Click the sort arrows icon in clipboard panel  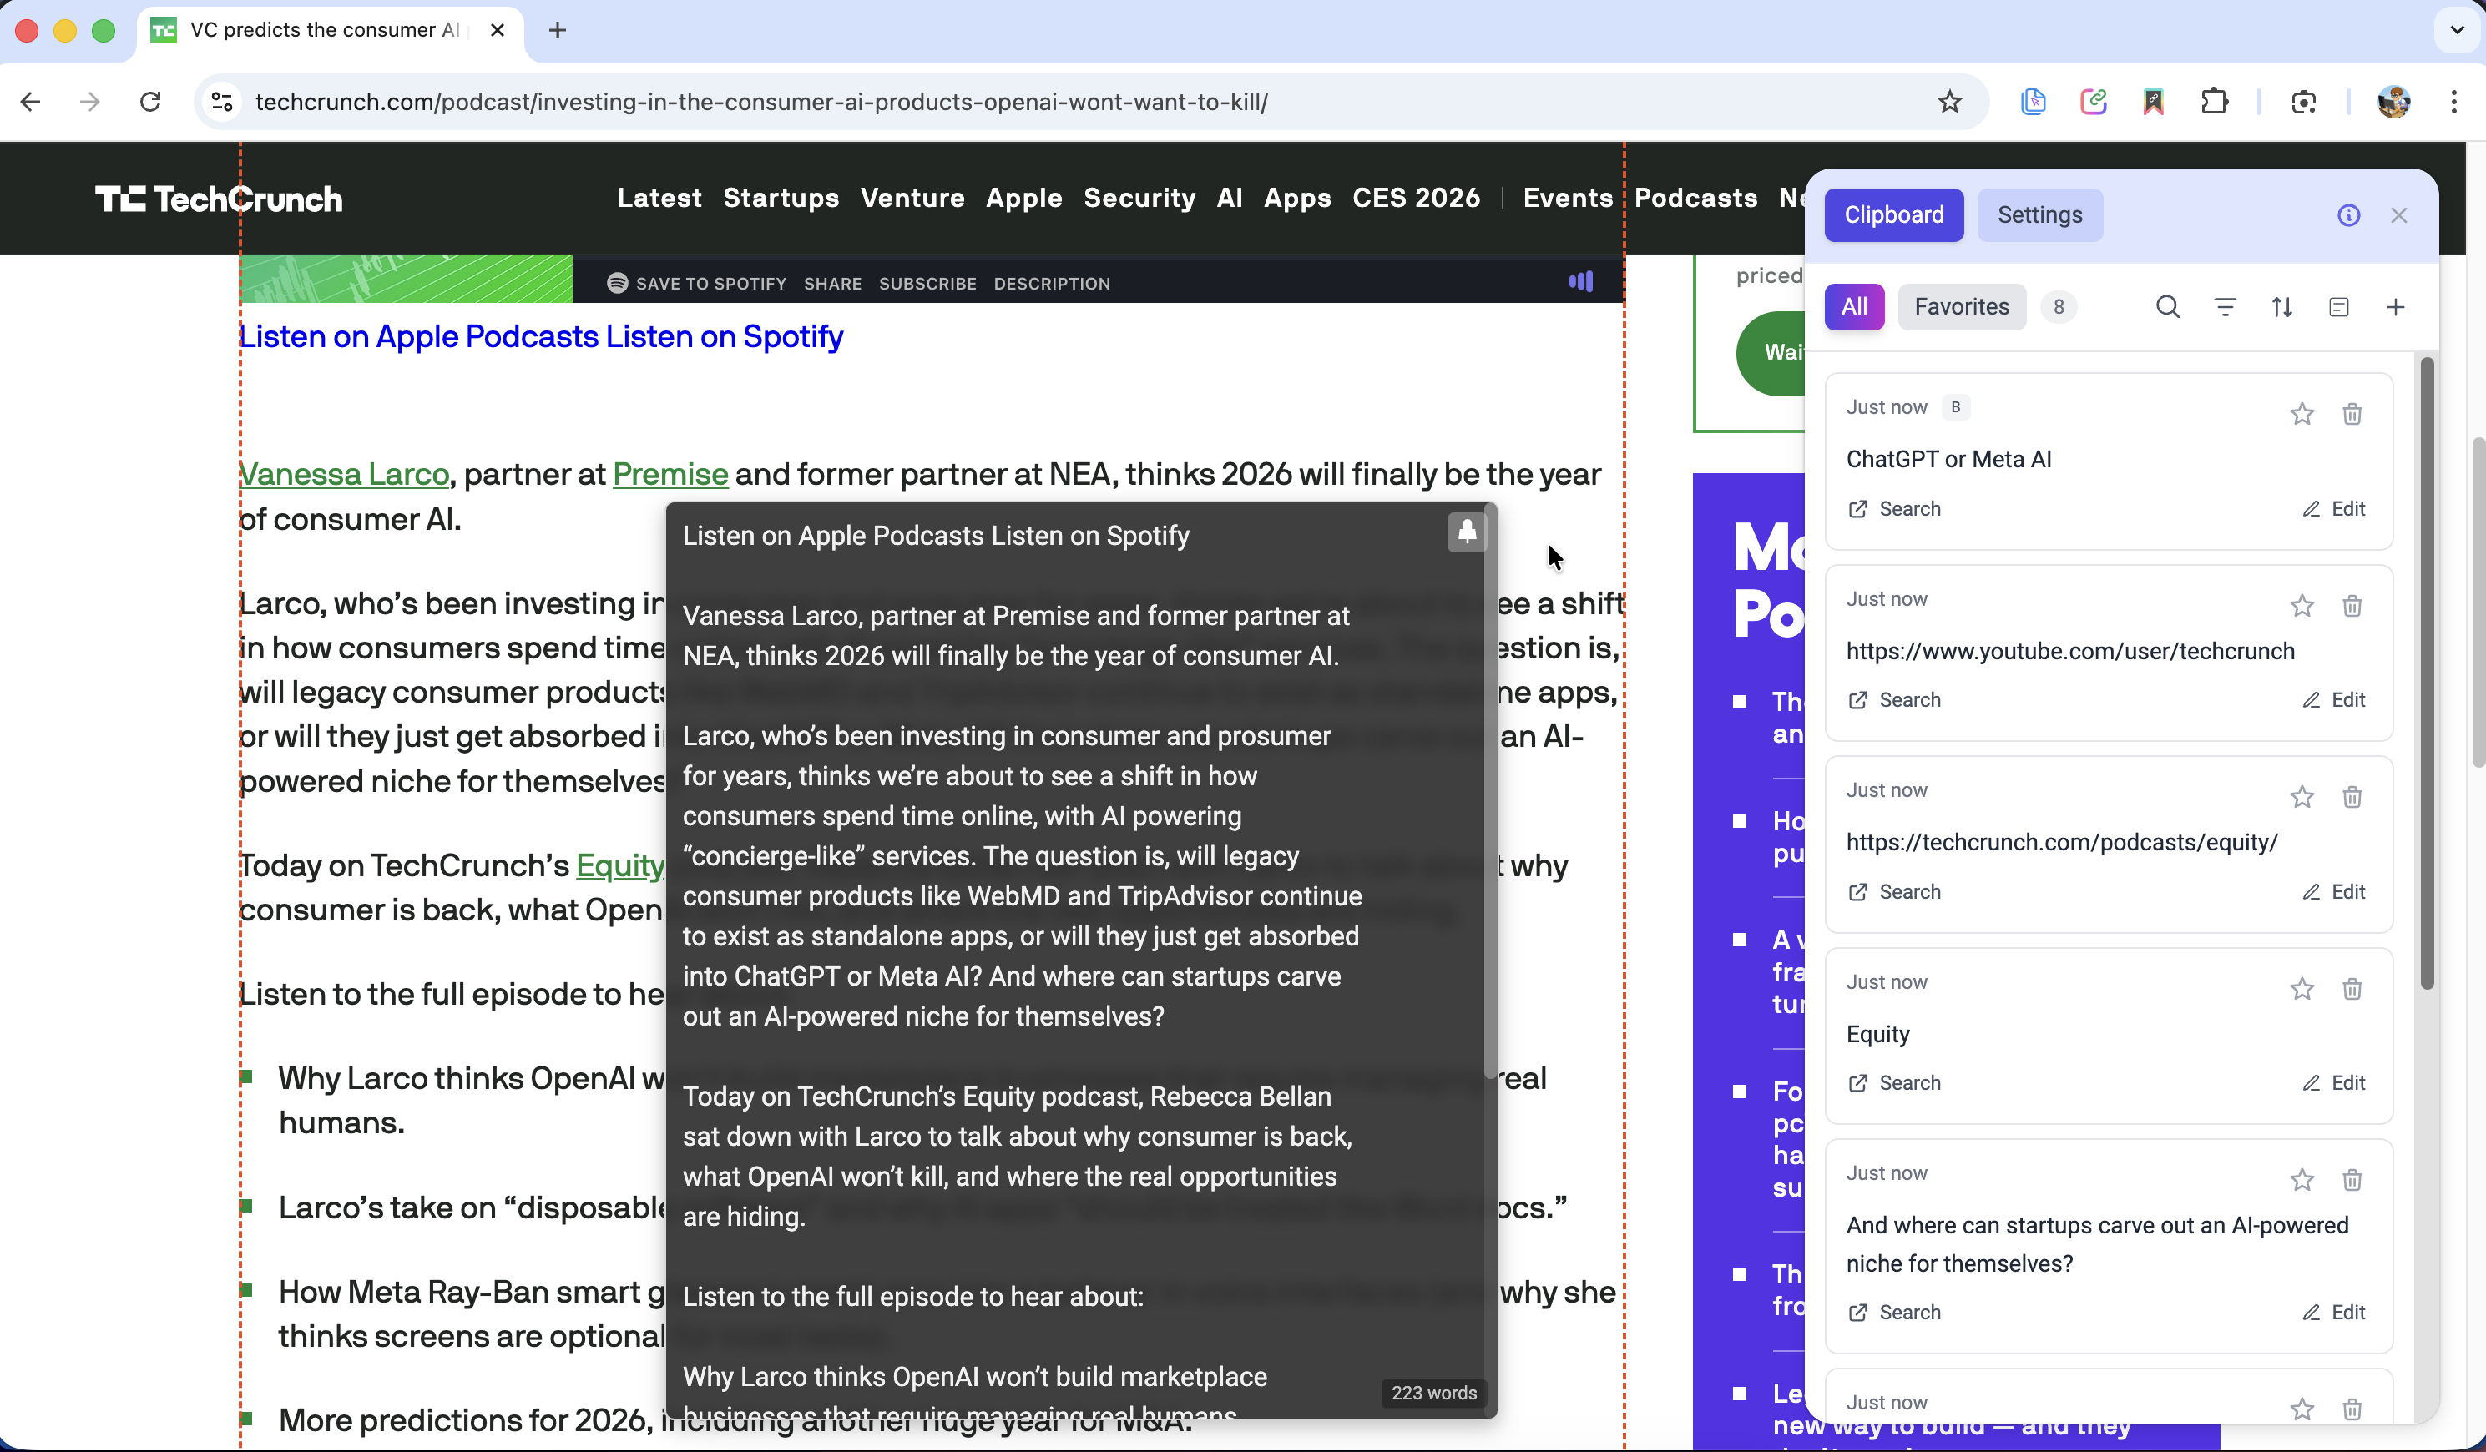(2281, 307)
